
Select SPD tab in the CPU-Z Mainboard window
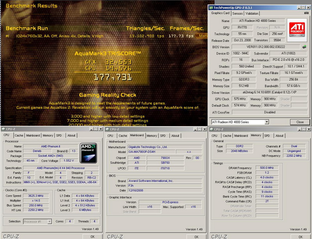(163, 136)
